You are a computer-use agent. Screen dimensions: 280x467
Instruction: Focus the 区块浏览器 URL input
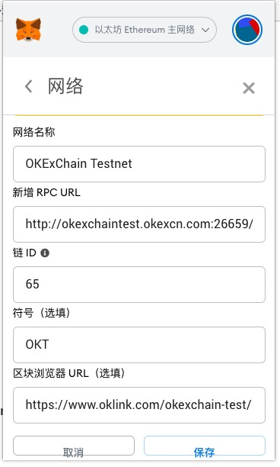pyautogui.click(x=139, y=405)
